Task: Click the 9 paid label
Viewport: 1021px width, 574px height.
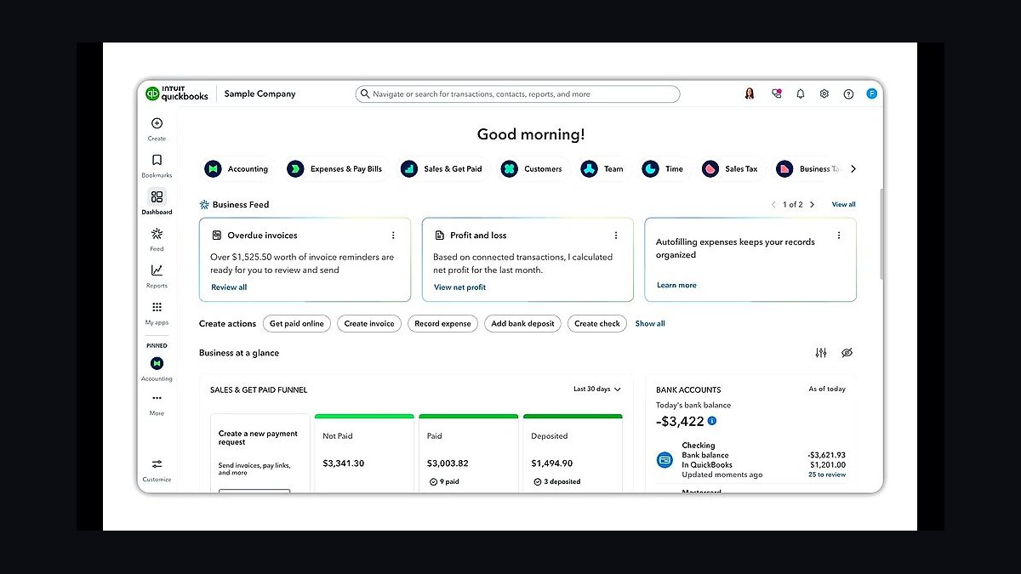Action: [443, 481]
